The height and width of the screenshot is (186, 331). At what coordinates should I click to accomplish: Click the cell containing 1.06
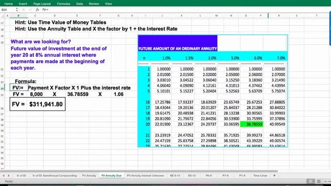click(118, 94)
